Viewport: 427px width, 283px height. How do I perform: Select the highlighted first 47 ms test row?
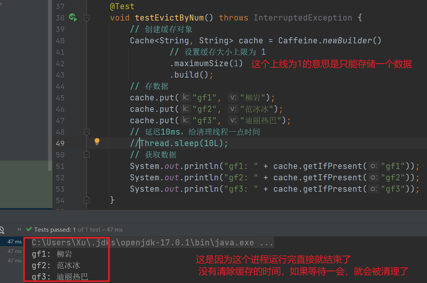pyautogui.click(x=14, y=242)
